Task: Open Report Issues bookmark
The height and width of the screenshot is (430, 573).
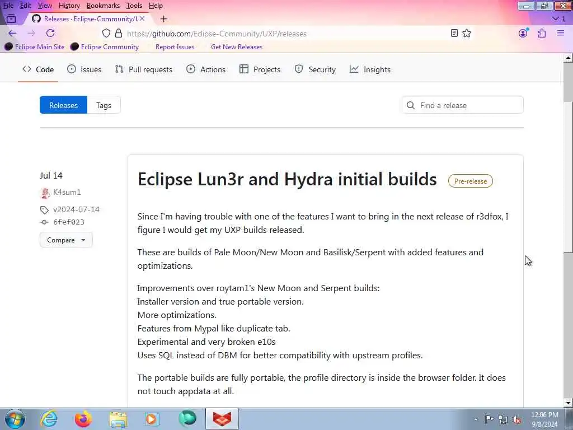Action: click(x=175, y=47)
